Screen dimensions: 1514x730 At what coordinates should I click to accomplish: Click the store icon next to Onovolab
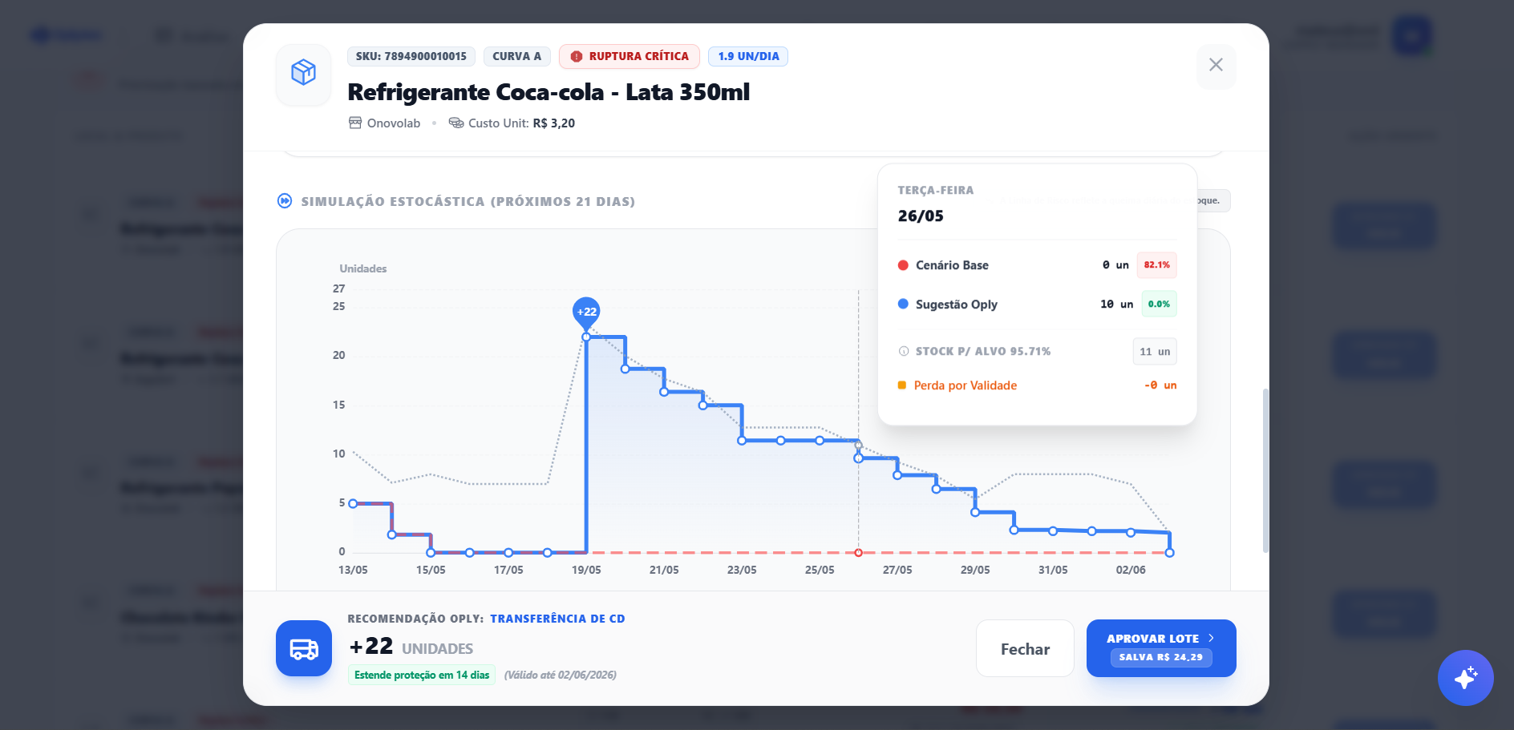point(355,123)
